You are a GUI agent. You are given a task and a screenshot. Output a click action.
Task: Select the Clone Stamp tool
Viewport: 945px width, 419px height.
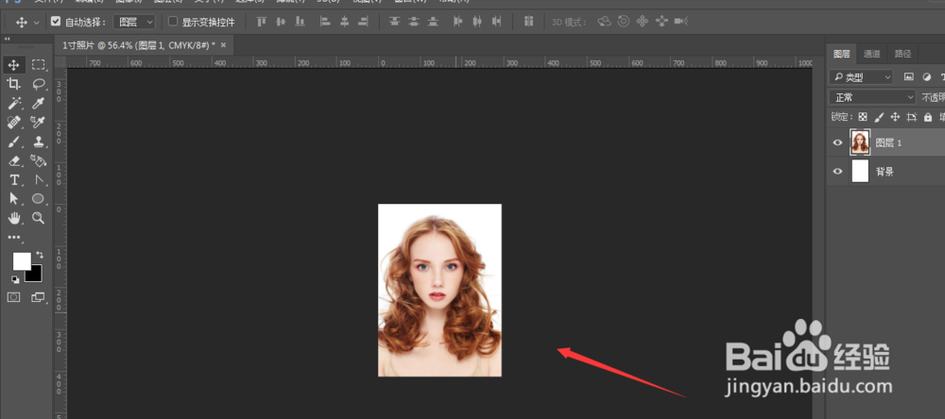click(x=39, y=142)
